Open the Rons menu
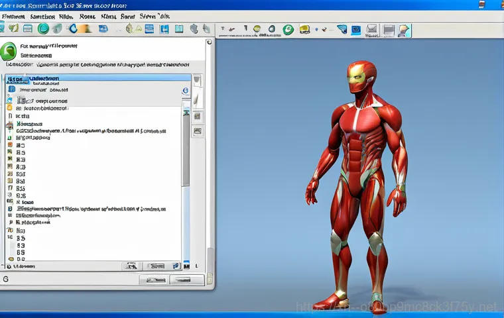 point(87,17)
